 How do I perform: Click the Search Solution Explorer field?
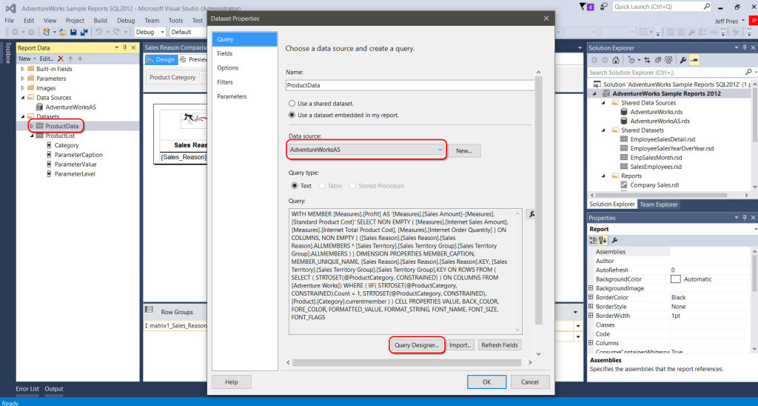667,72
